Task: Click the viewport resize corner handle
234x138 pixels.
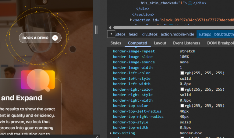Action: 97,137
